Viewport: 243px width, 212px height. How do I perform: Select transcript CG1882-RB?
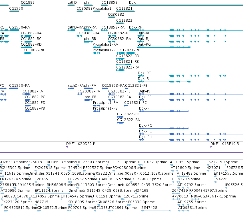coord(28,53)
